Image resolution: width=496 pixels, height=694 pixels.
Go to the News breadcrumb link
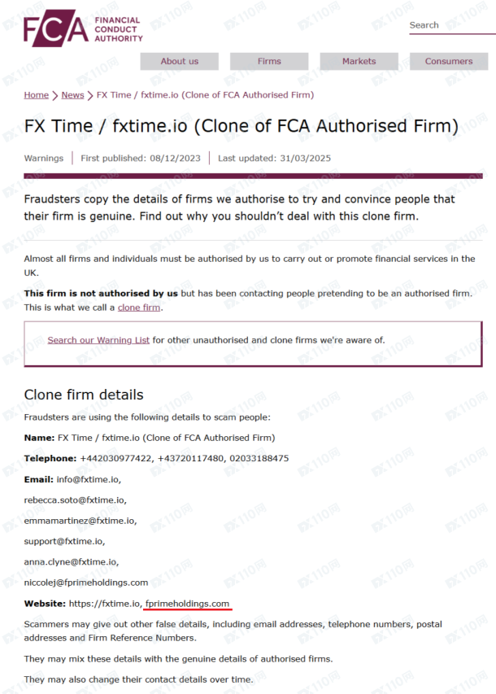(72, 94)
